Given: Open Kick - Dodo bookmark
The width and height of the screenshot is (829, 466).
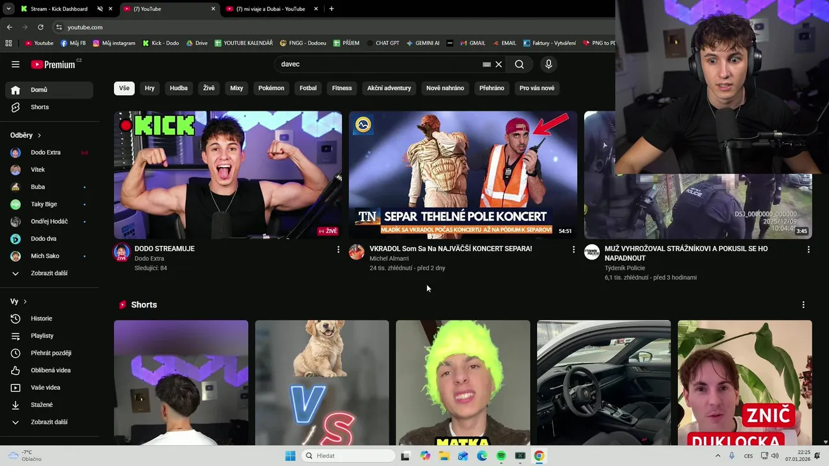Looking at the screenshot, I should point(160,43).
